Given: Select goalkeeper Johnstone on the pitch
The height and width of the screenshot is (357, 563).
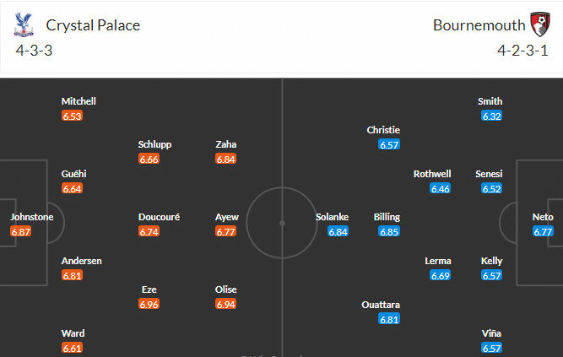Looking at the screenshot, I should pyautogui.click(x=32, y=217).
